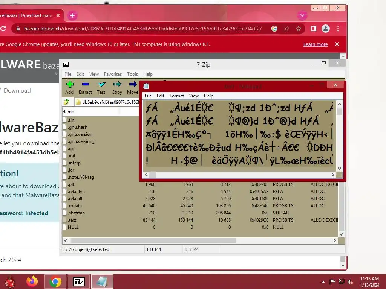The width and height of the screenshot is (386, 289).
Task: Open the Help menu in 7-Zip
Action: pos(148,74)
